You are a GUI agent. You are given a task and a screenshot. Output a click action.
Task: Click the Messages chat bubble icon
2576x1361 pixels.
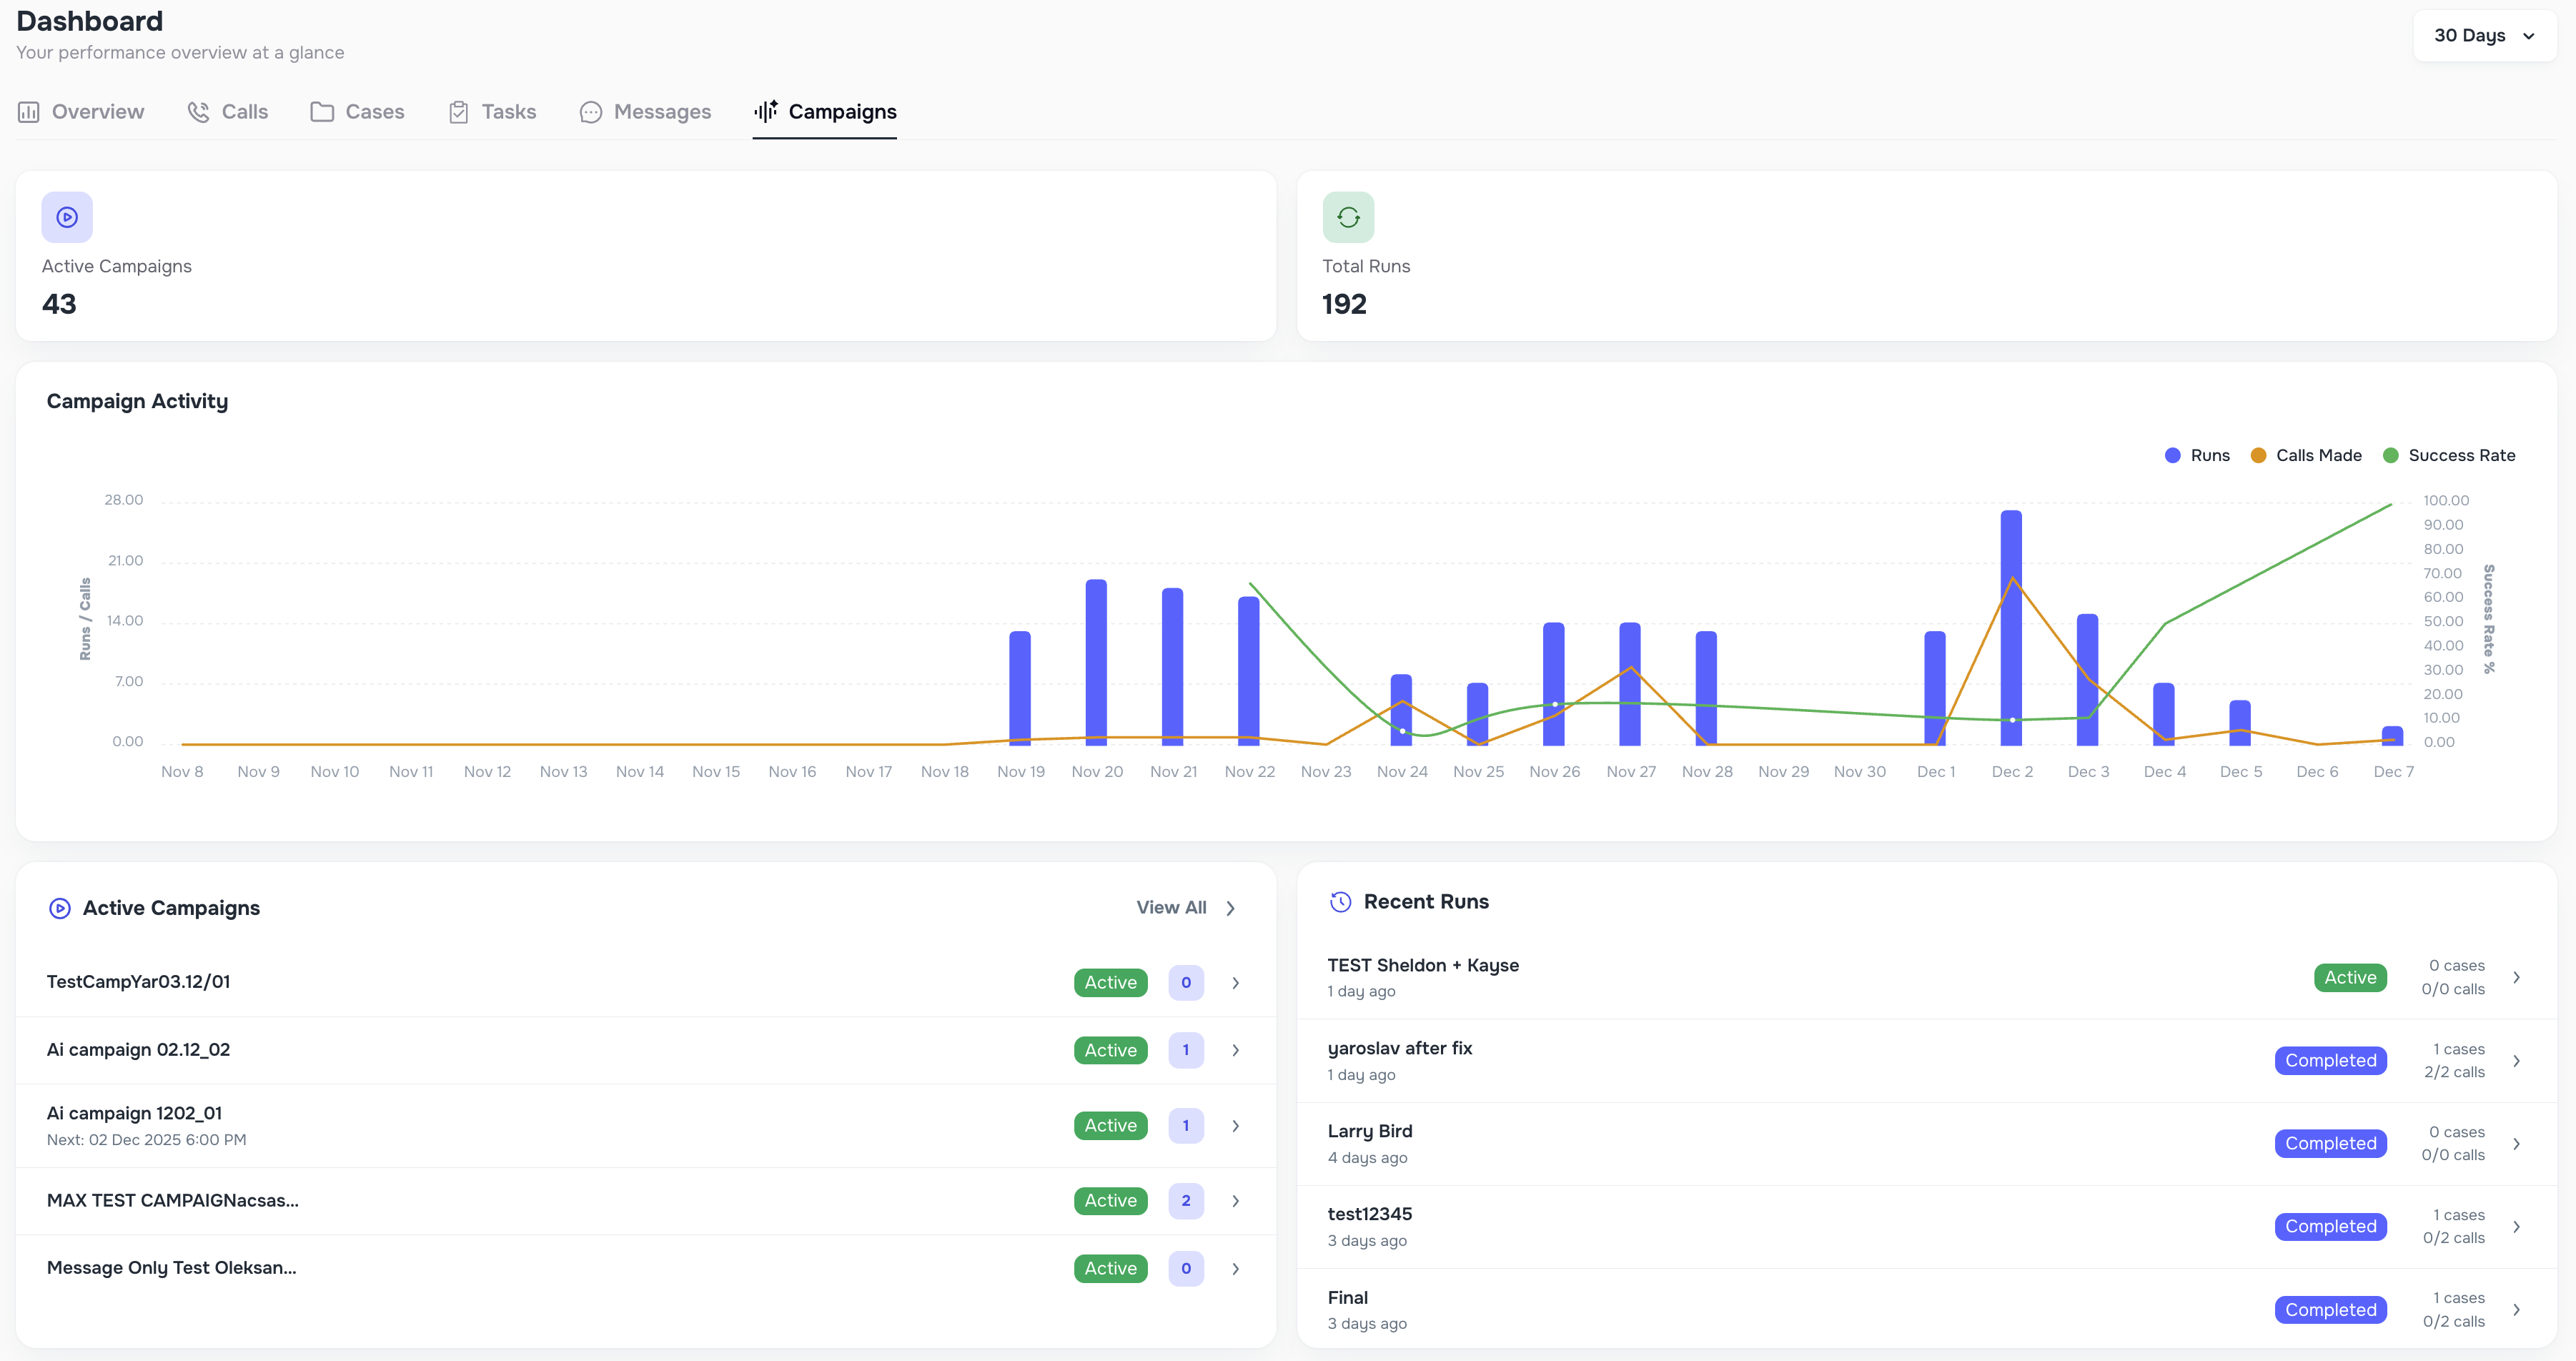coord(591,112)
